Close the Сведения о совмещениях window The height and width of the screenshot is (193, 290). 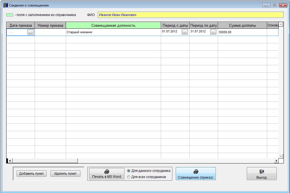pos(283,5)
